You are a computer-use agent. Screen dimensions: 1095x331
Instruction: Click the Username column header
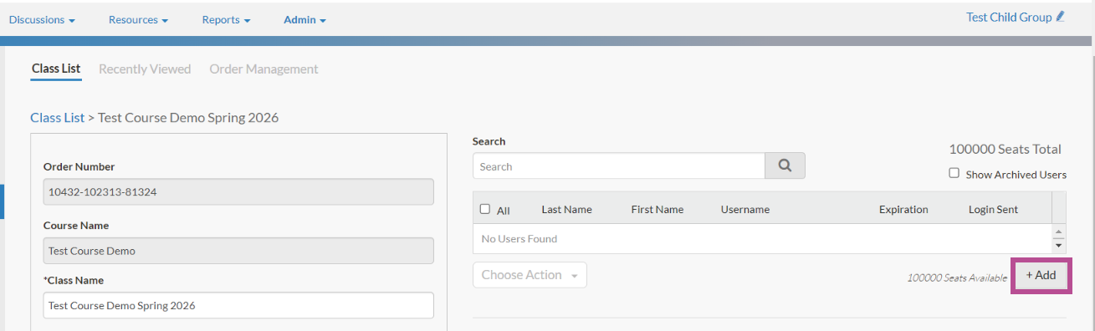pyautogui.click(x=744, y=210)
